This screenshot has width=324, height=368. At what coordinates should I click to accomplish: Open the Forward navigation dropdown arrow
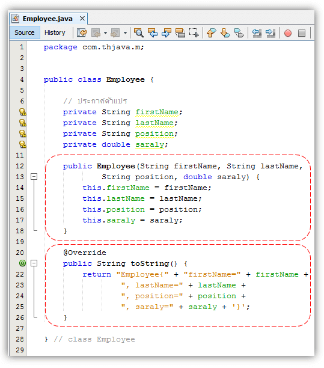125,33
